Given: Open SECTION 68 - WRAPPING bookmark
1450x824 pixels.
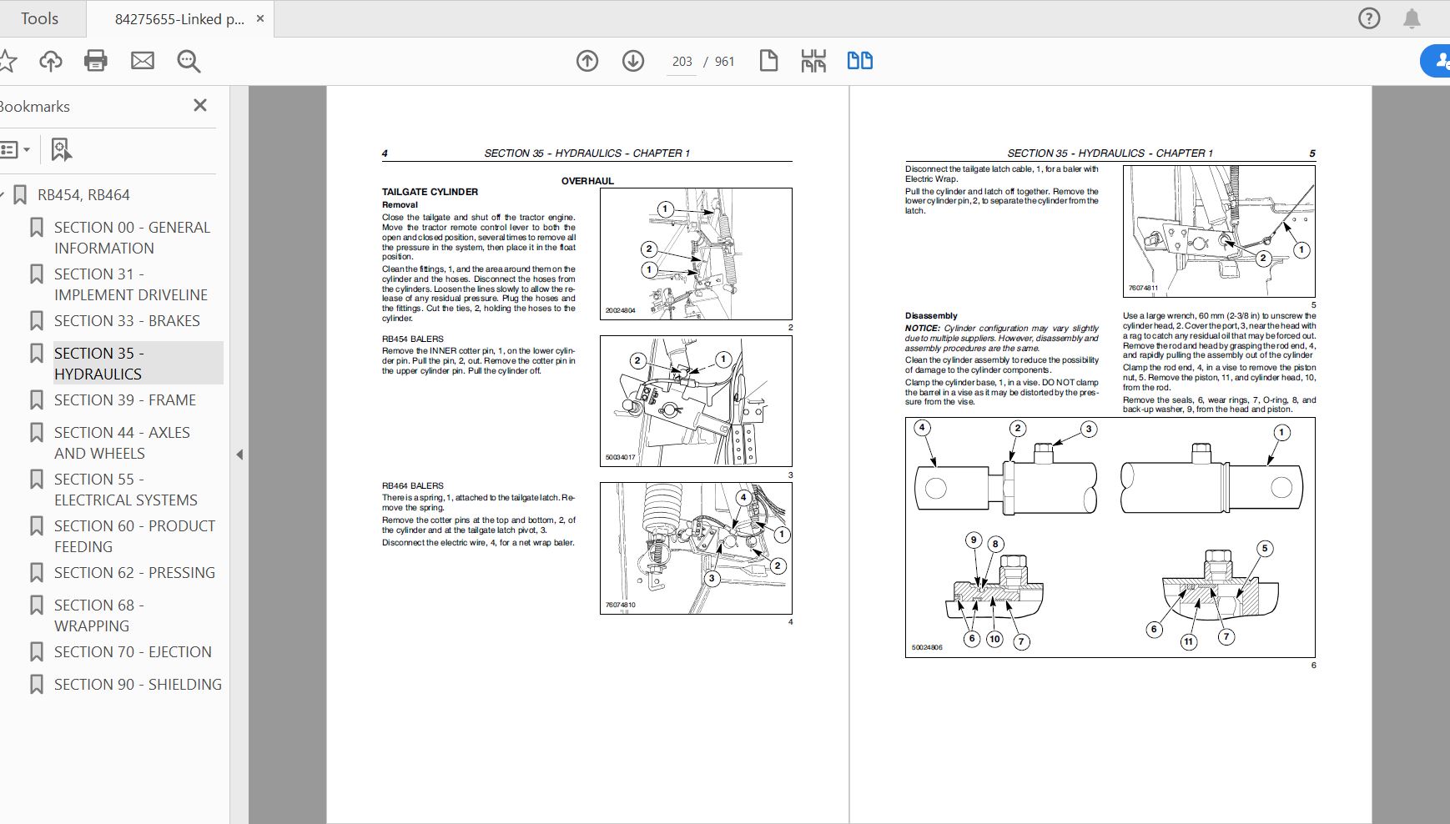Looking at the screenshot, I should [x=99, y=615].
